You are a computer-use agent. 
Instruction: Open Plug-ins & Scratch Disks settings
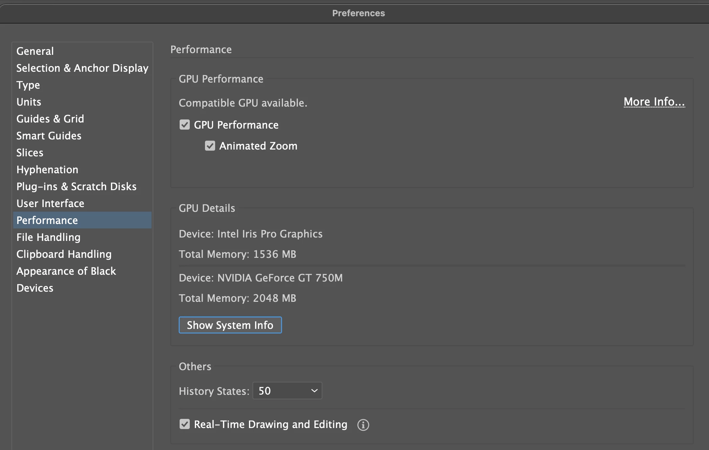(x=76, y=186)
